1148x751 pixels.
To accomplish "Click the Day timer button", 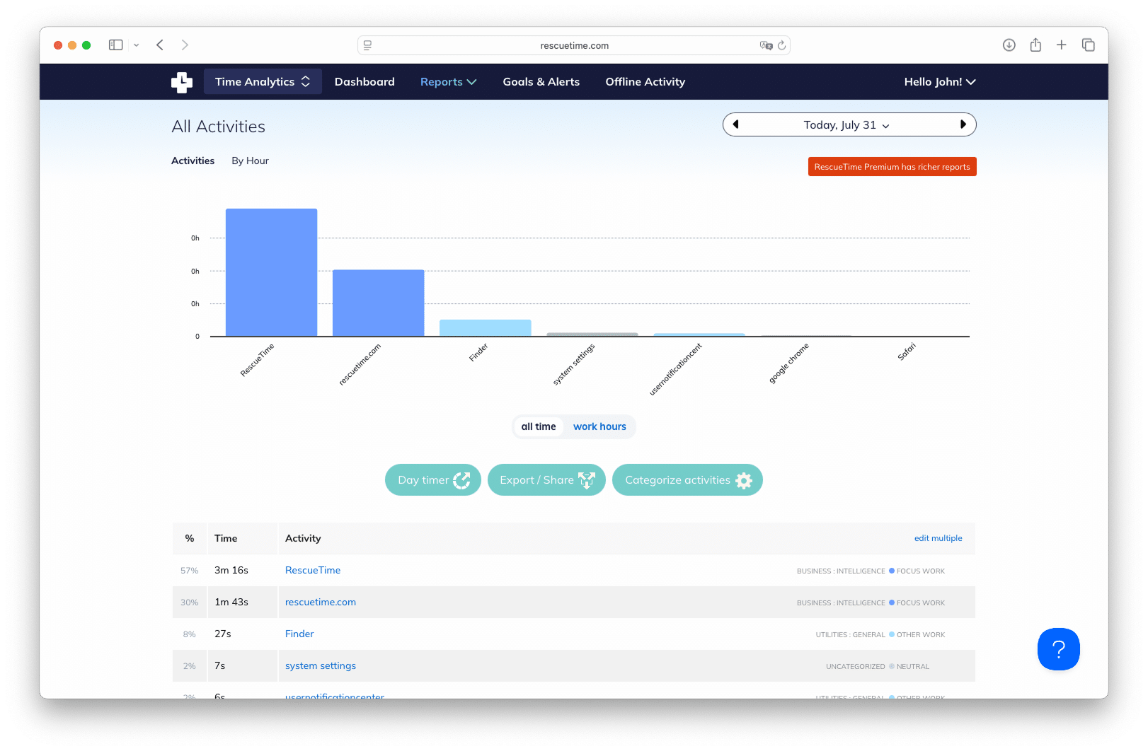I will pos(433,480).
